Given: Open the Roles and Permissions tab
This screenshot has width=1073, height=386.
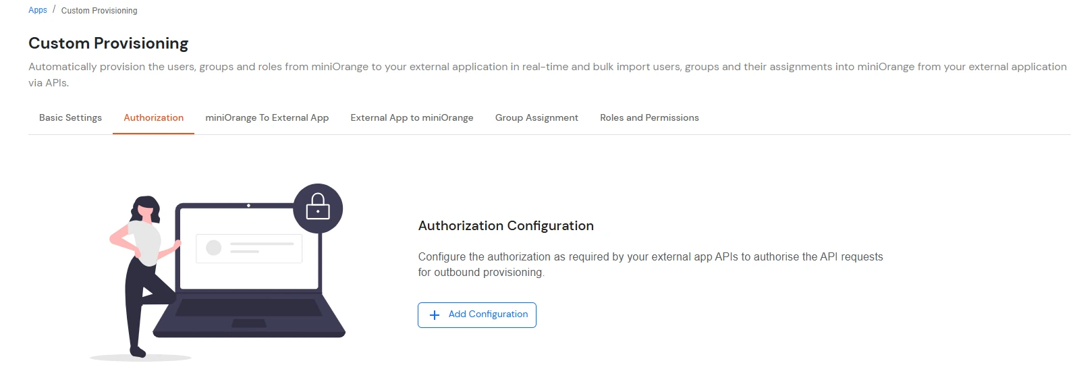Looking at the screenshot, I should 649,117.
